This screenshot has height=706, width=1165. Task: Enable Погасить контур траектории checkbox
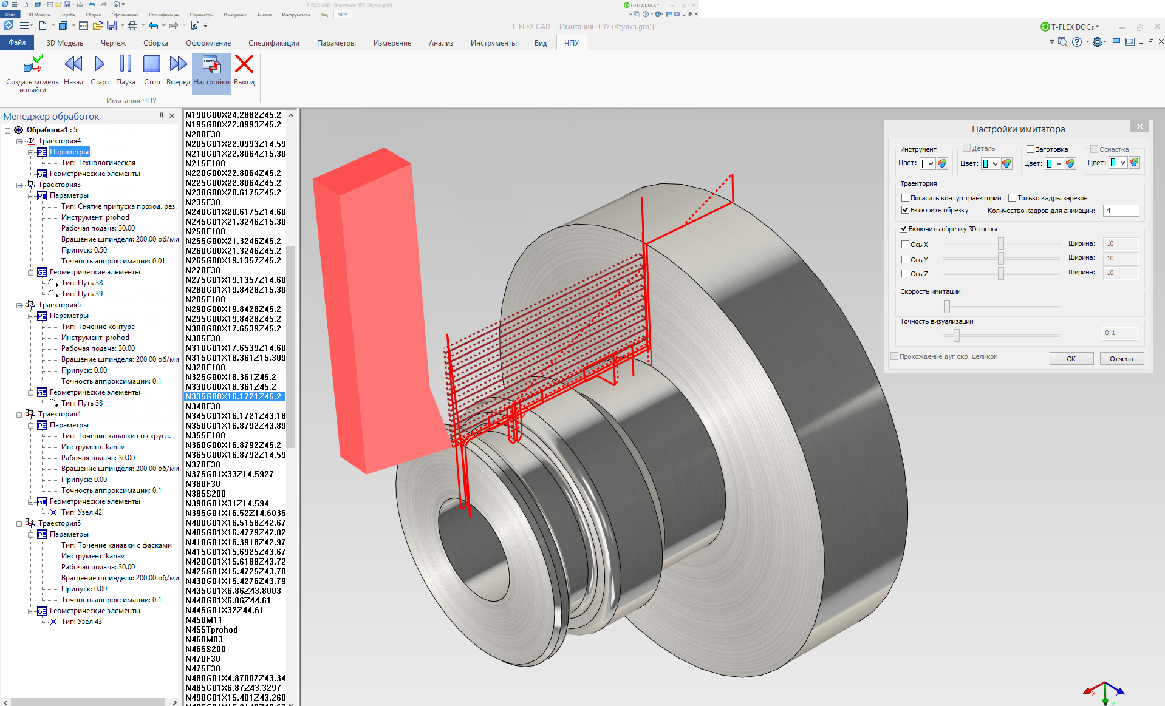click(905, 198)
